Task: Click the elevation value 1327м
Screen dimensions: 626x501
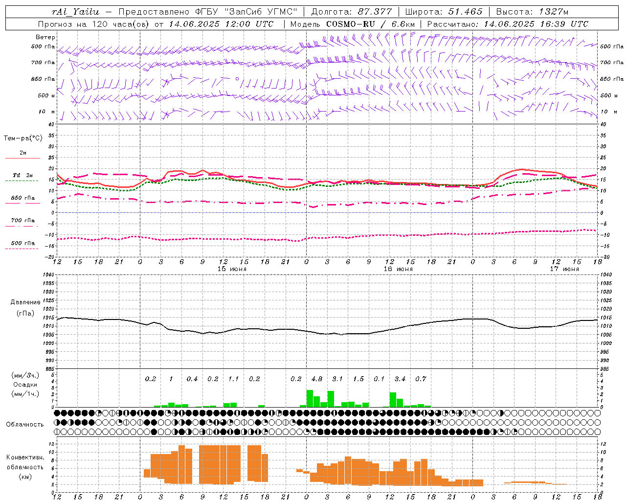Action: [553, 12]
